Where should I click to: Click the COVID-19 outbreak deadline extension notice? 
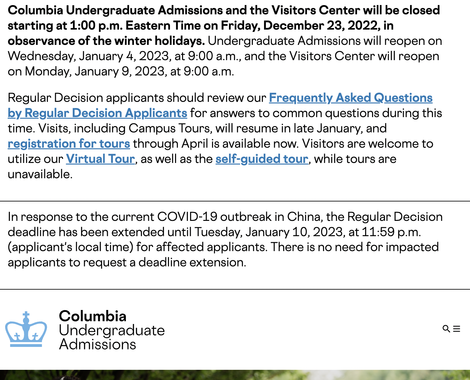coord(223,239)
